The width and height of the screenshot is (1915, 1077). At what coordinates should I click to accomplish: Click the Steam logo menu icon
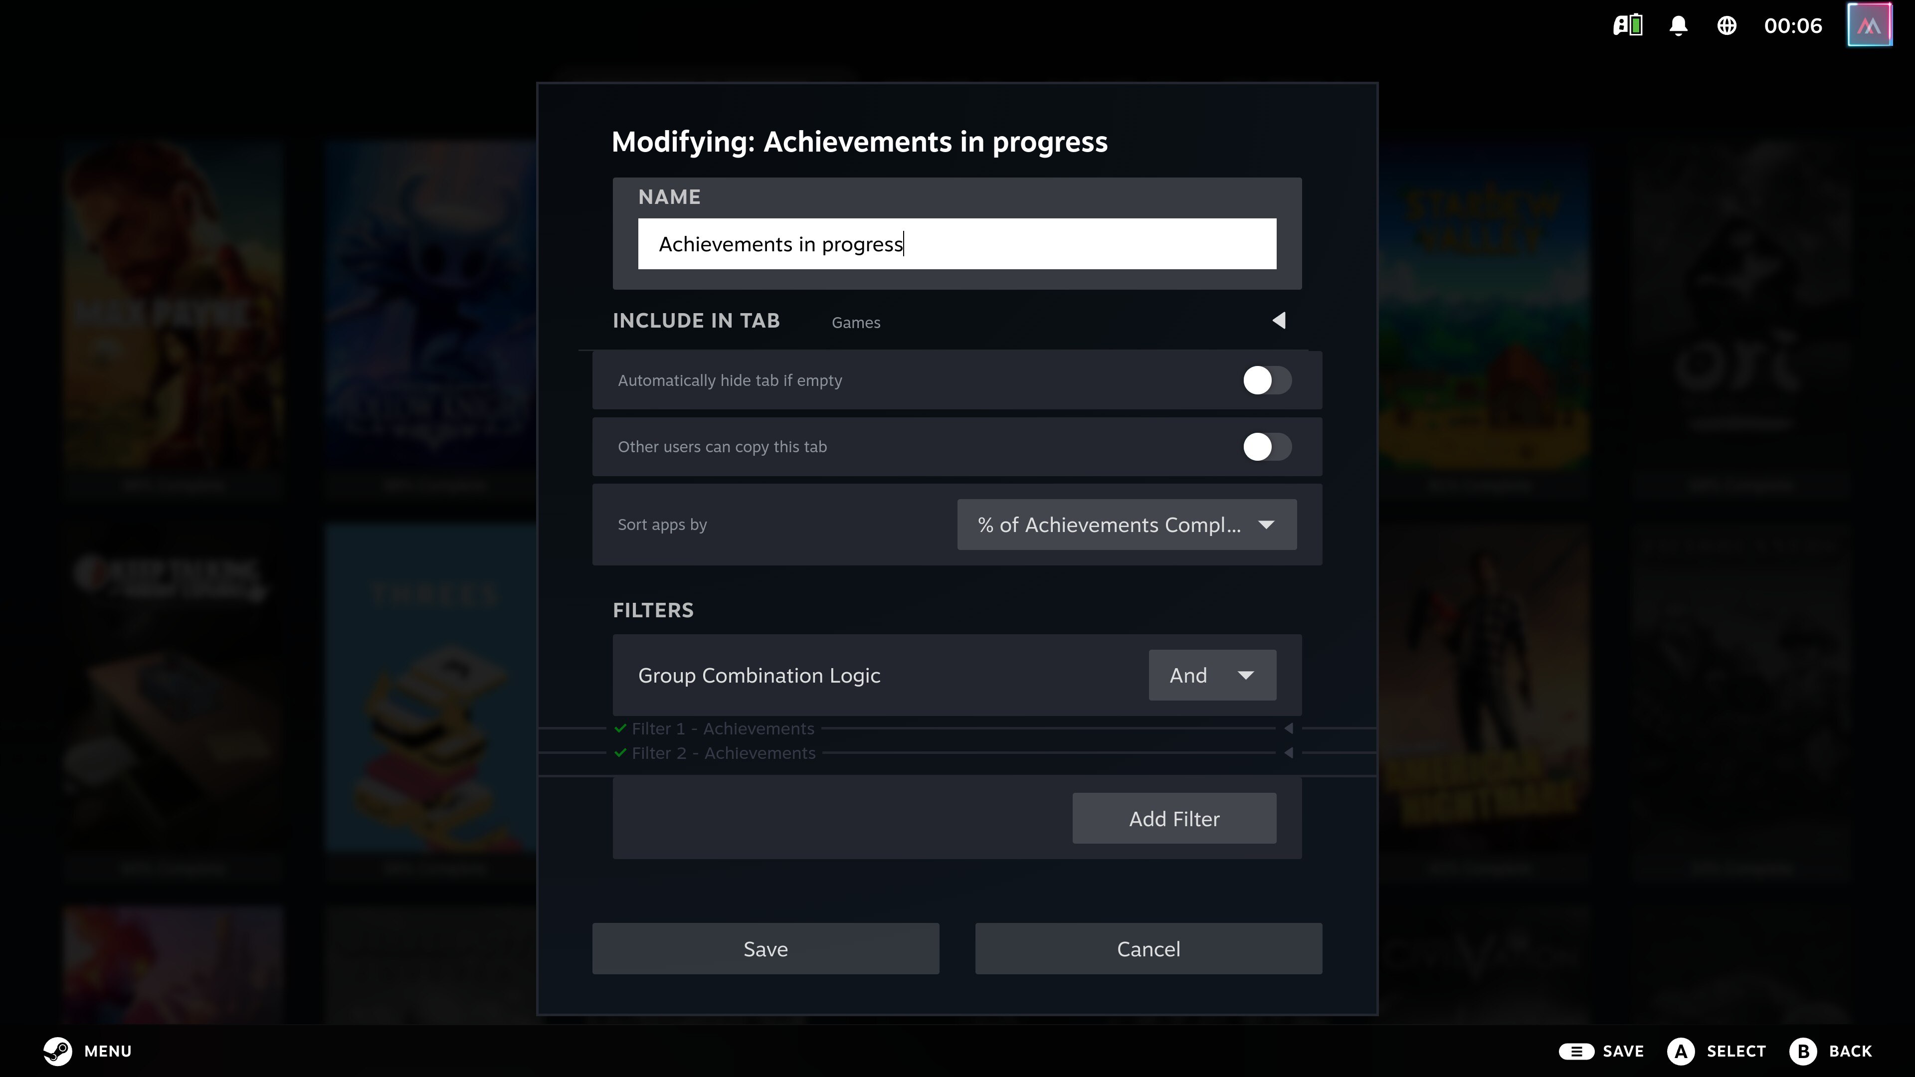(x=58, y=1051)
